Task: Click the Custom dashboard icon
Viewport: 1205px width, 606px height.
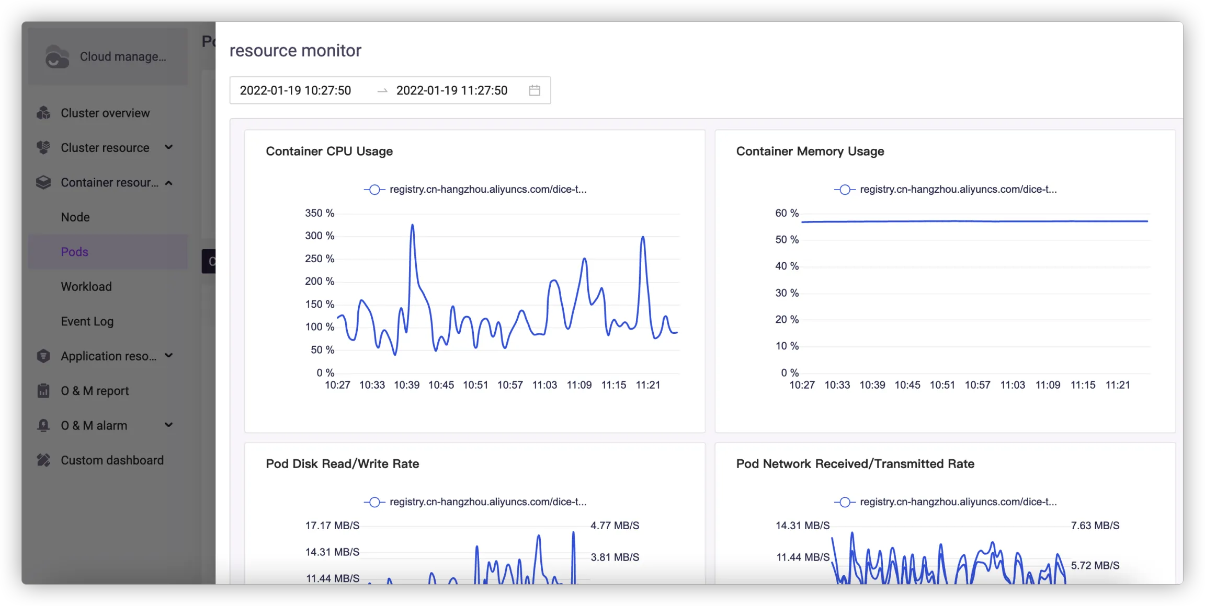Action: click(44, 460)
